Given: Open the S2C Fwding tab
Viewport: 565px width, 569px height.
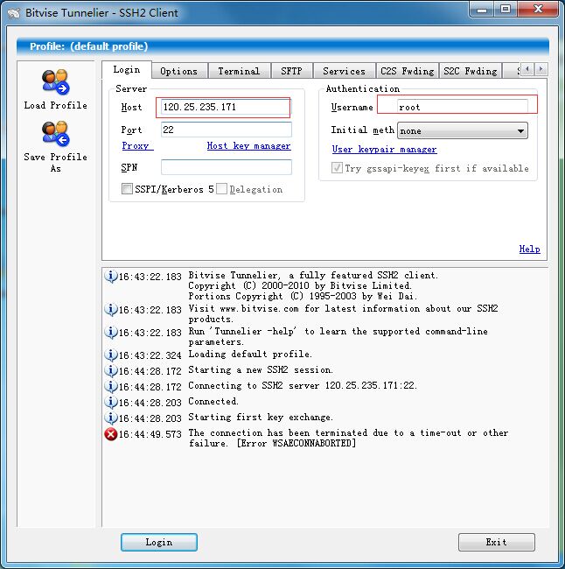Looking at the screenshot, I should pos(471,71).
